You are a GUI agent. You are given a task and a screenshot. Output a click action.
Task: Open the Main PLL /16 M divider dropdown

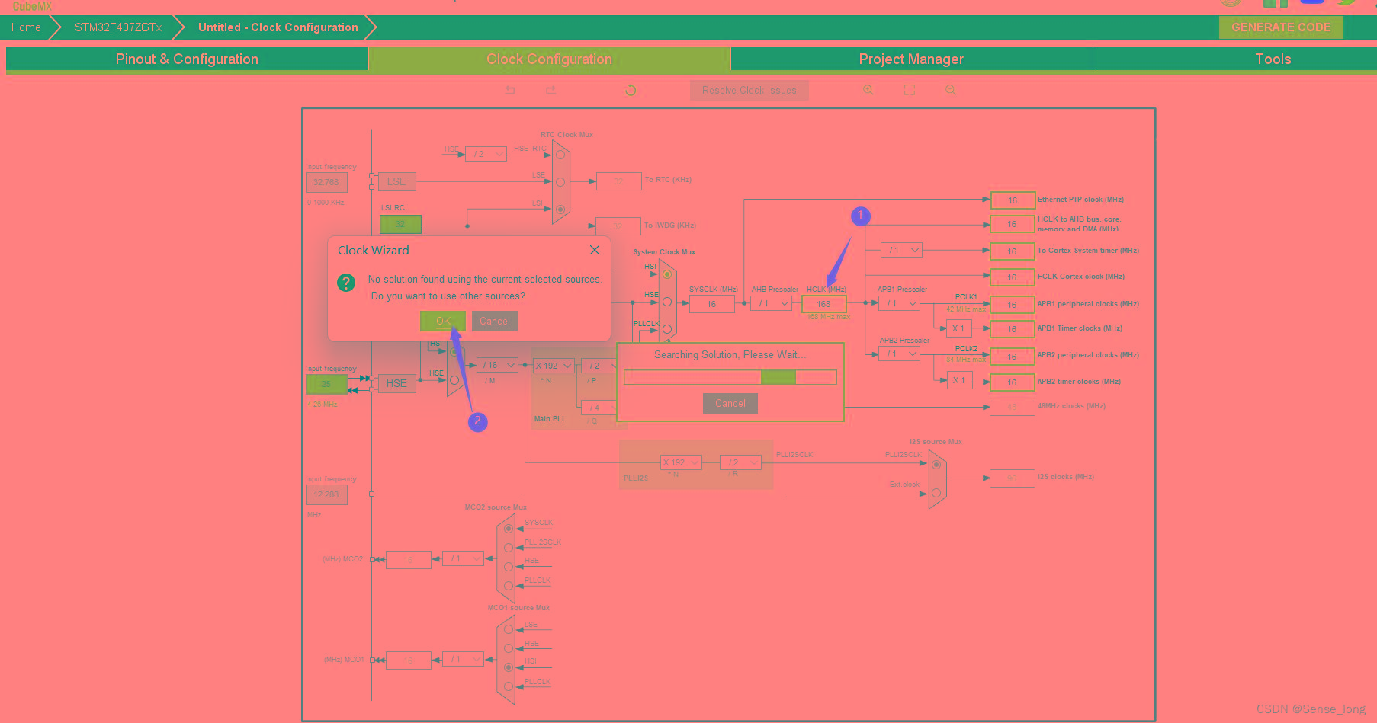click(x=498, y=365)
